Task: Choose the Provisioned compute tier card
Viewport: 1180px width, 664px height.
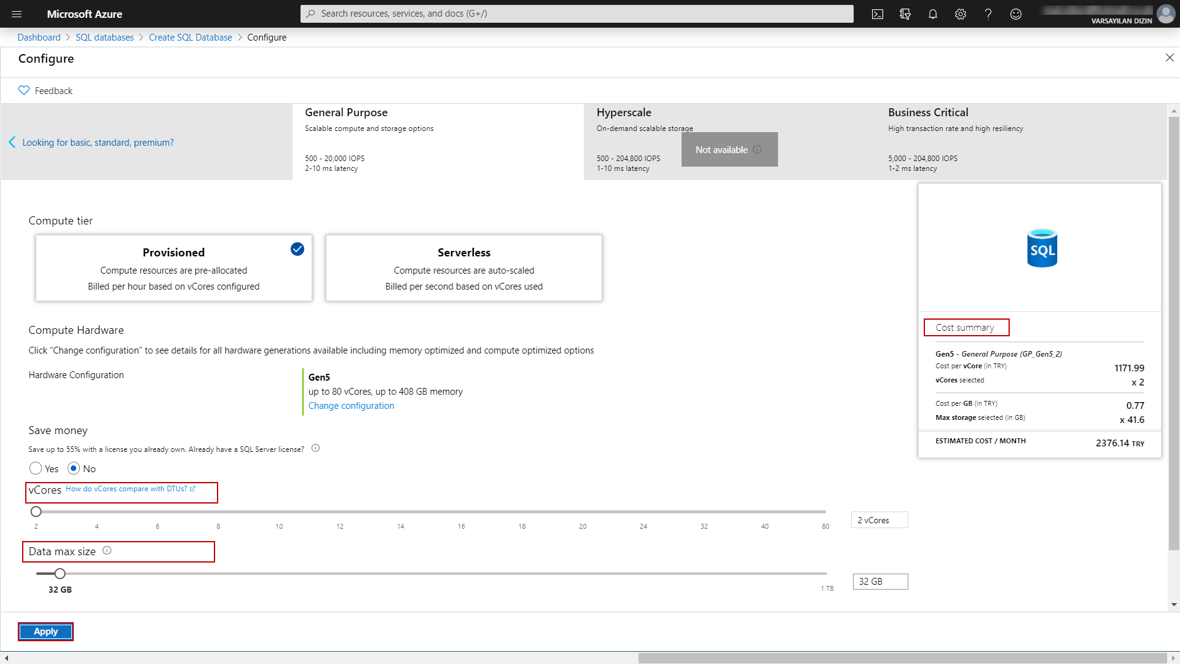Action: [173, 268]
